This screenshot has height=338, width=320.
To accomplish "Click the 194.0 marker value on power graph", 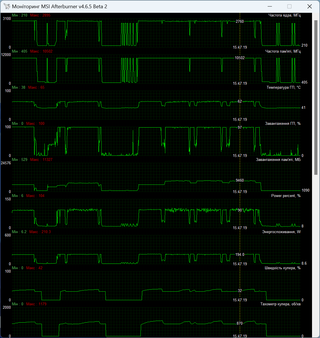I will [x=240, y=255].
